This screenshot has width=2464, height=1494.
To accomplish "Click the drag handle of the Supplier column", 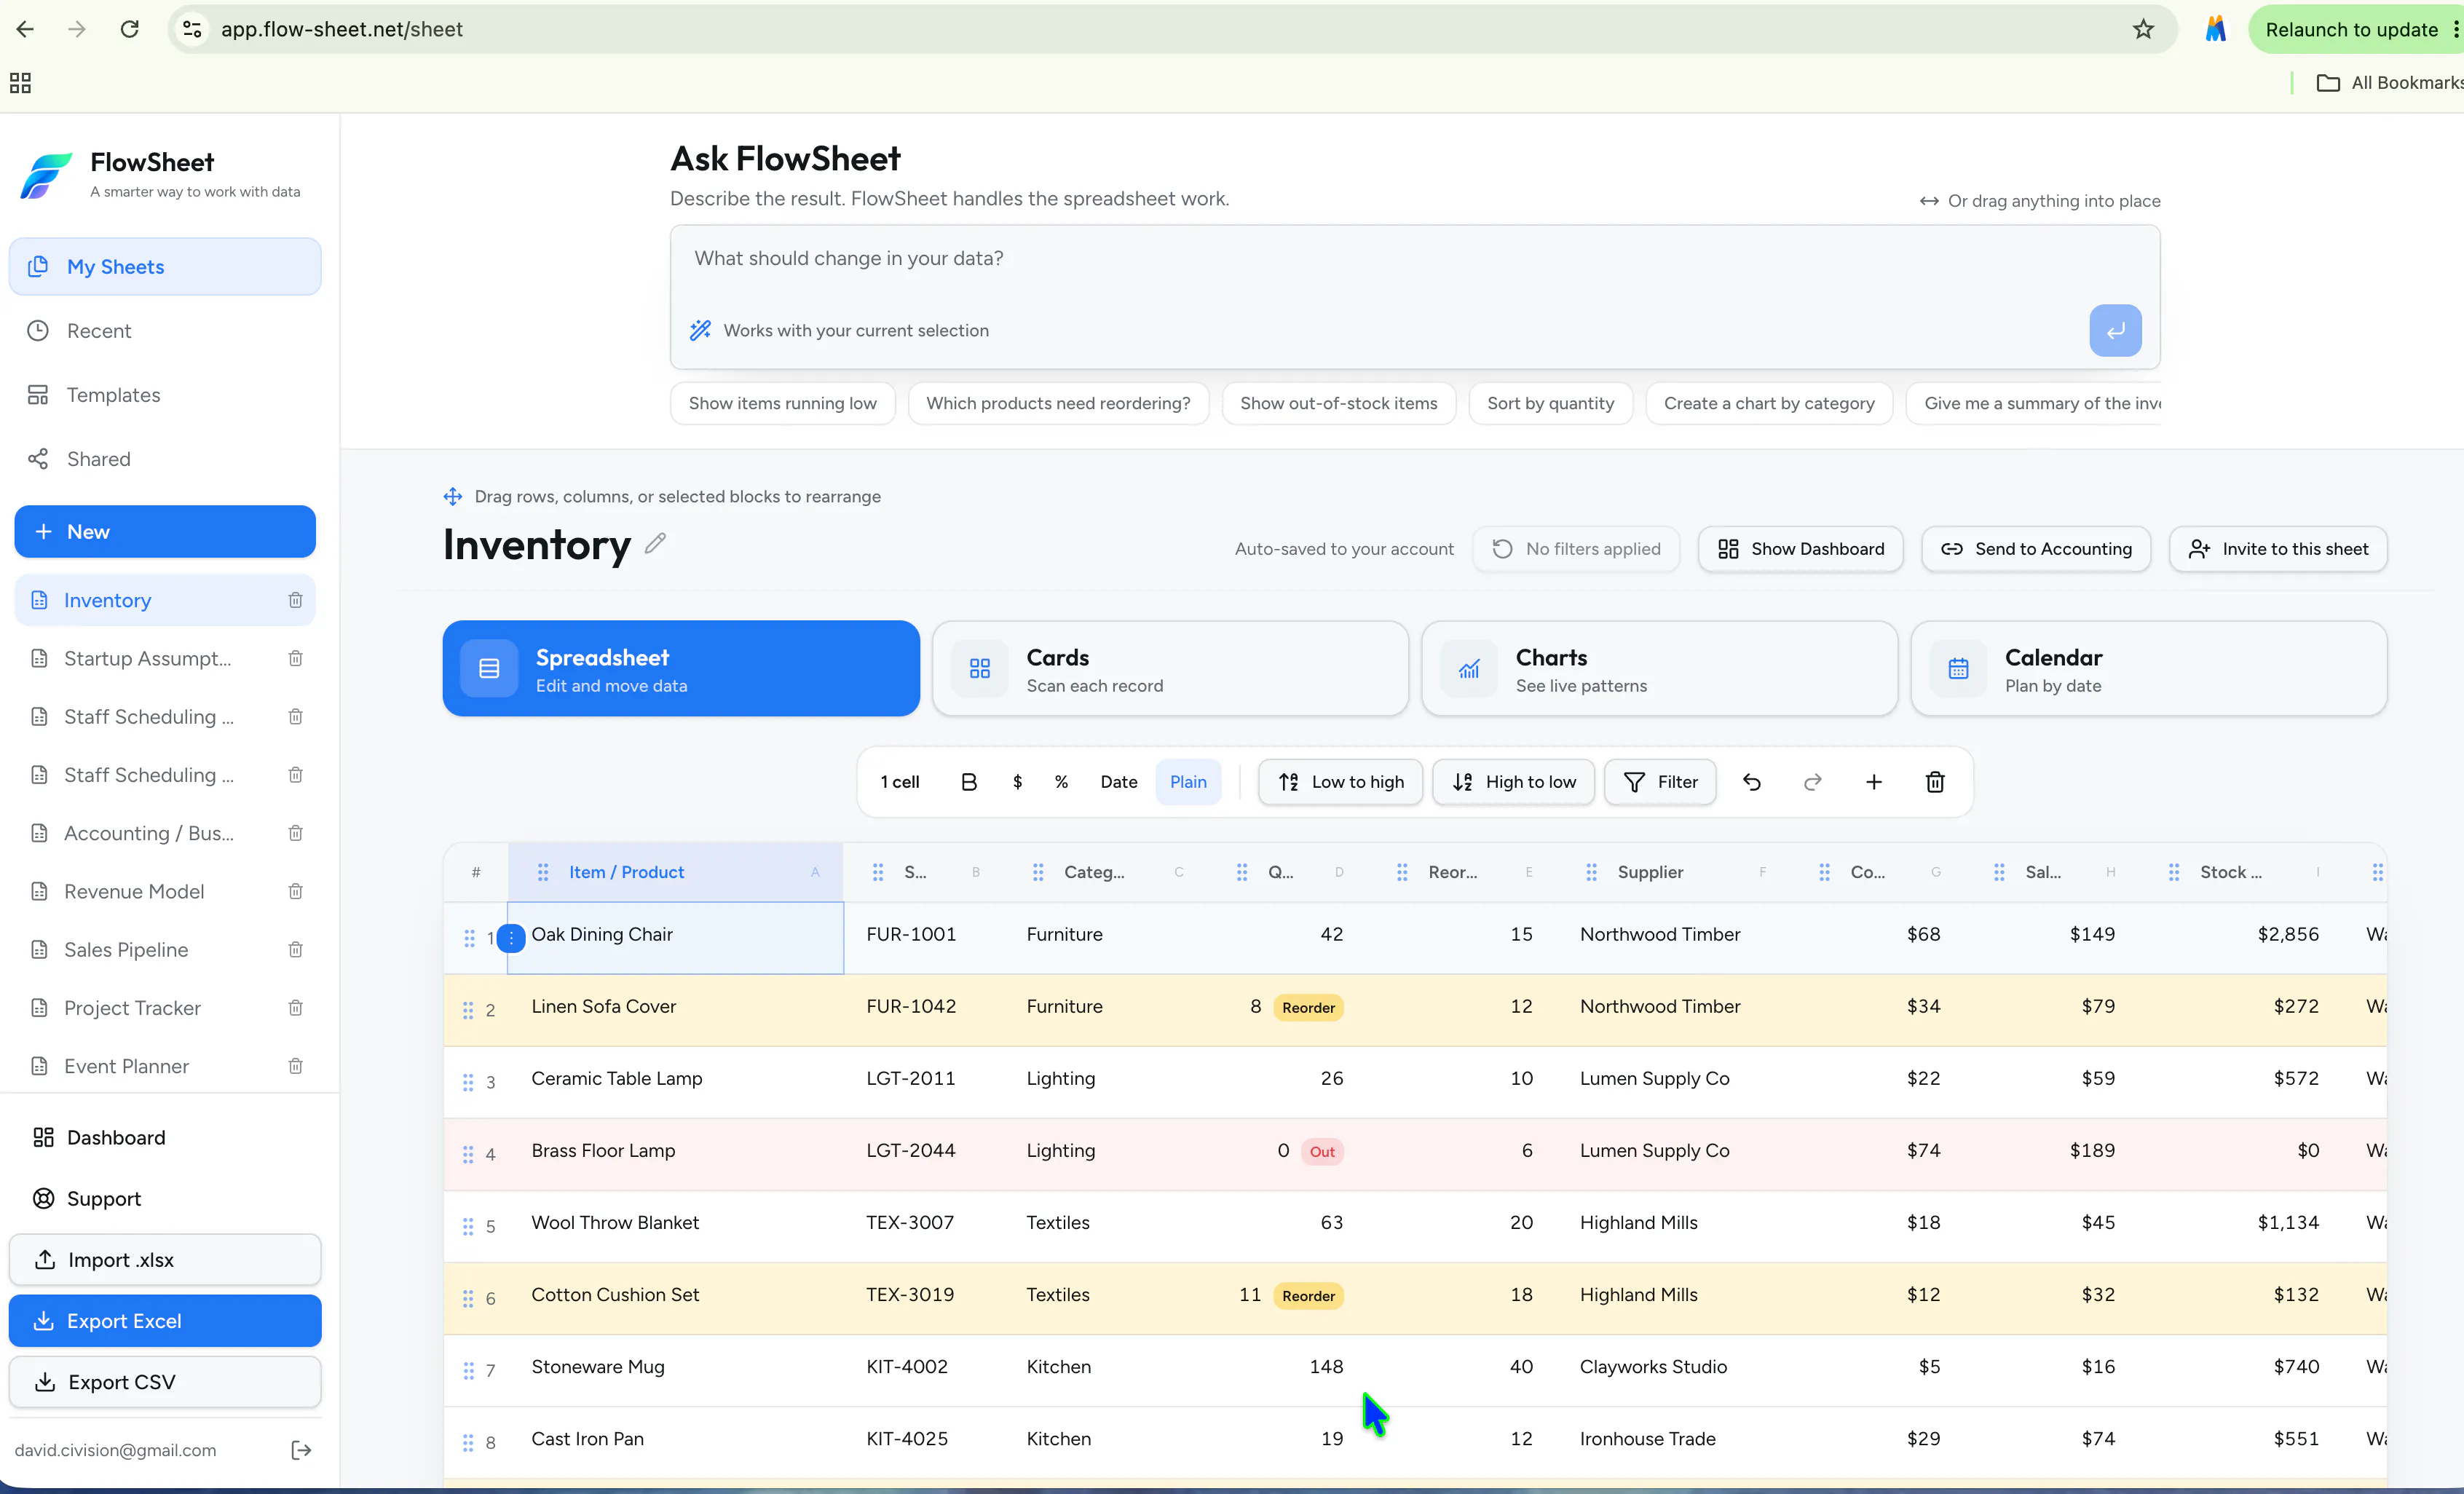I will 1591,872.
